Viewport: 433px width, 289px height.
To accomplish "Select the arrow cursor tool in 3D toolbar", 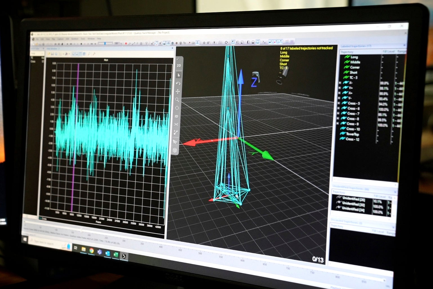I will (x=179, y=75).
